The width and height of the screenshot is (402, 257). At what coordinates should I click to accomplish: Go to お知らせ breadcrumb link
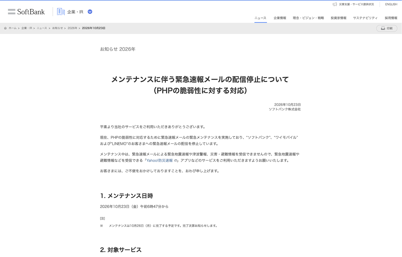coord(57,28)
